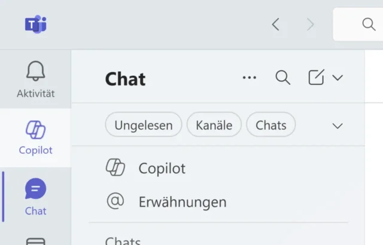Open dropdown arrow next to compose icon
This screenshot has height=245, width=383.
point(338,77)
